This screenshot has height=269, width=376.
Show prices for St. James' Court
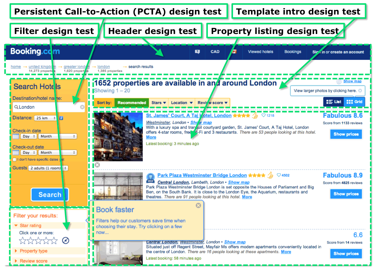[x=346, y=134]
